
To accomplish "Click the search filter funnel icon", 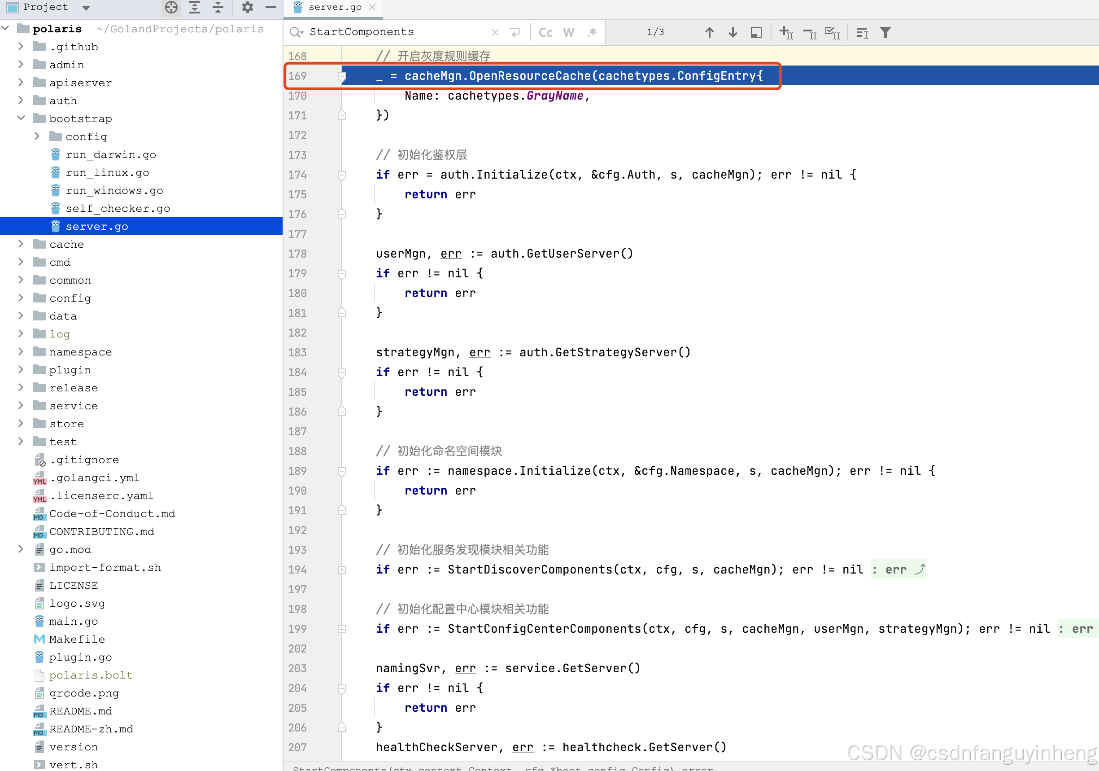I will 885,32.
